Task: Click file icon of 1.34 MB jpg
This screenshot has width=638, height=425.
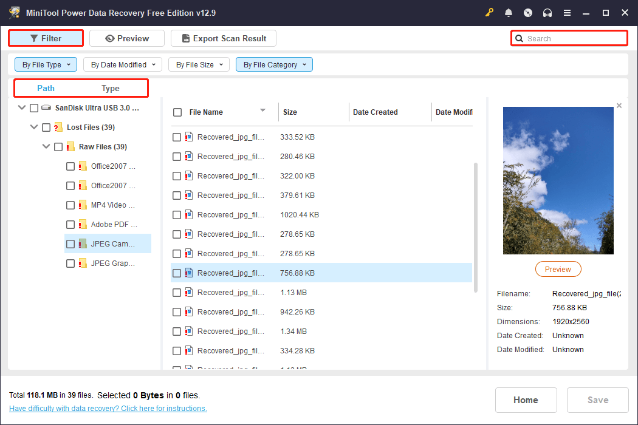Action: click(189, 331)
